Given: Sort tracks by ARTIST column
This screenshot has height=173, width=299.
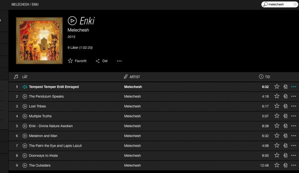Looking at the screenshot, I should click(132, 77).
